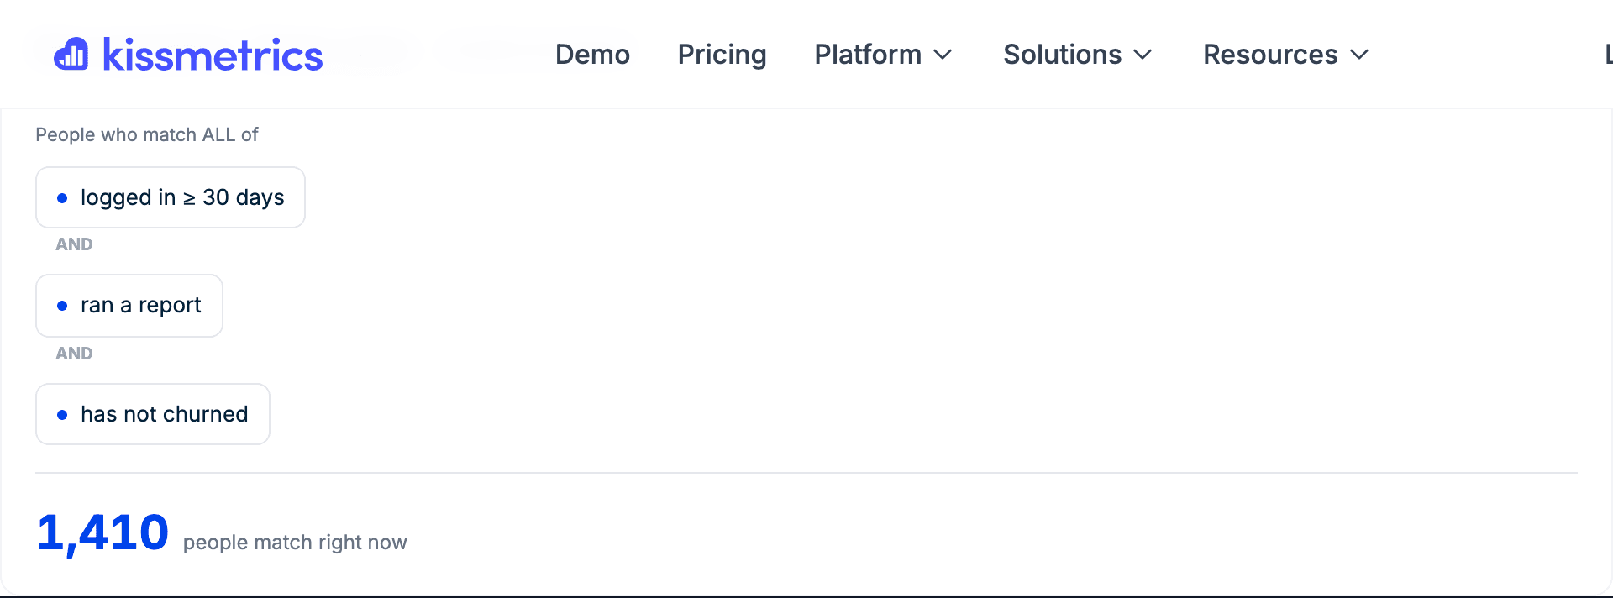Click the Kissmetrics bar-chart logo icon
The height and width of the screenshot is (598, 1613).
(x=71, y=55)
